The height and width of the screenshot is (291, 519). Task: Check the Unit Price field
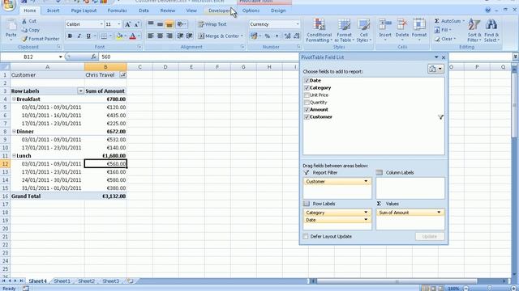click(307, 95)
